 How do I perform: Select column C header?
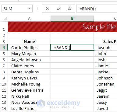(105, 19)
